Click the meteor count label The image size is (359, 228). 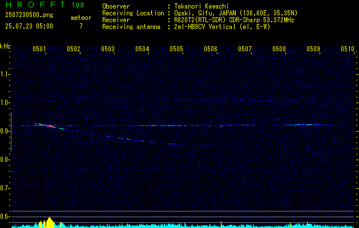click(81, 18)
